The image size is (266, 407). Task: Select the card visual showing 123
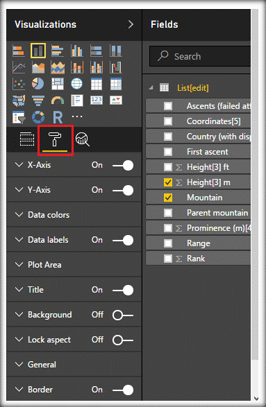point(97,101)
